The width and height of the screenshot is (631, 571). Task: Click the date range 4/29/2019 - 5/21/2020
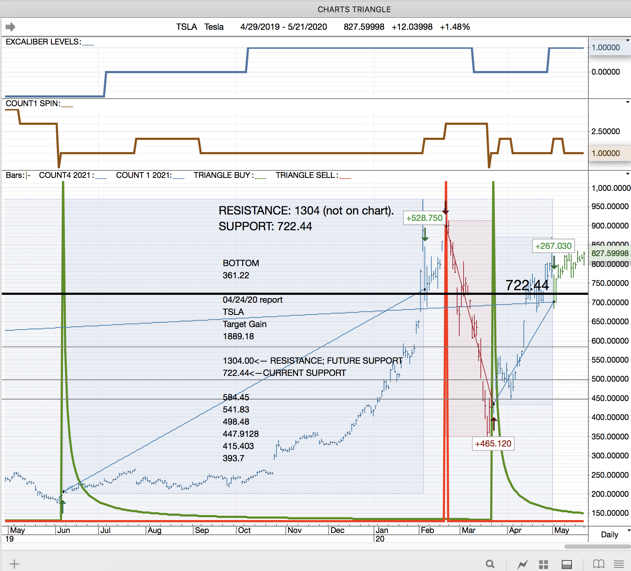click(284, 27)
